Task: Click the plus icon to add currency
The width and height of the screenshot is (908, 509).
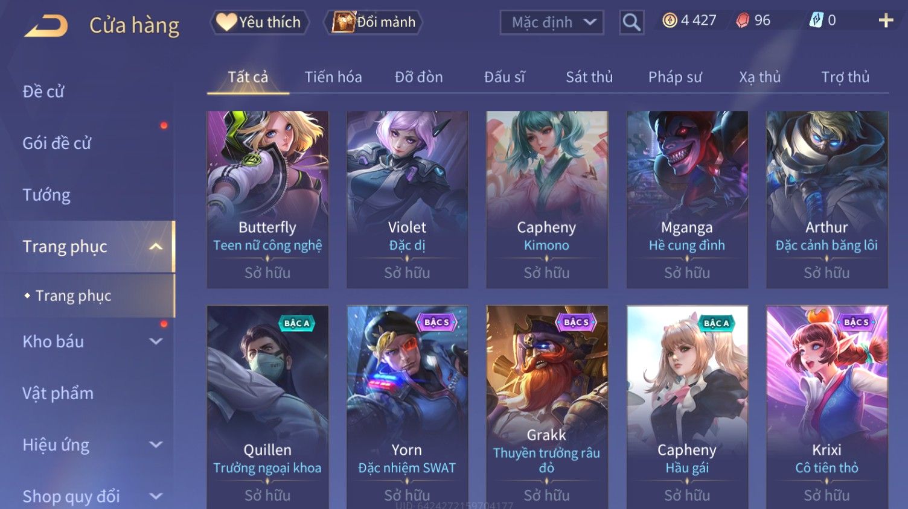Action: [886, 21]
